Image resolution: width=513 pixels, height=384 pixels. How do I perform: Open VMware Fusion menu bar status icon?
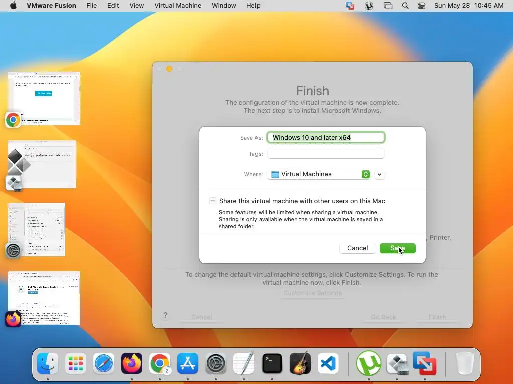350,6
